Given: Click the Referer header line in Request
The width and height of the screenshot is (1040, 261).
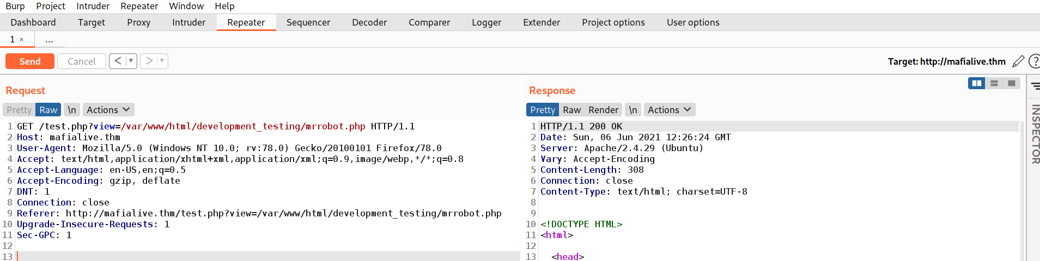Looking at the screenshot, I should (259, 213).
